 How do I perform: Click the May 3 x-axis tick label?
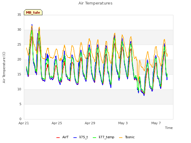coord(123,123)
